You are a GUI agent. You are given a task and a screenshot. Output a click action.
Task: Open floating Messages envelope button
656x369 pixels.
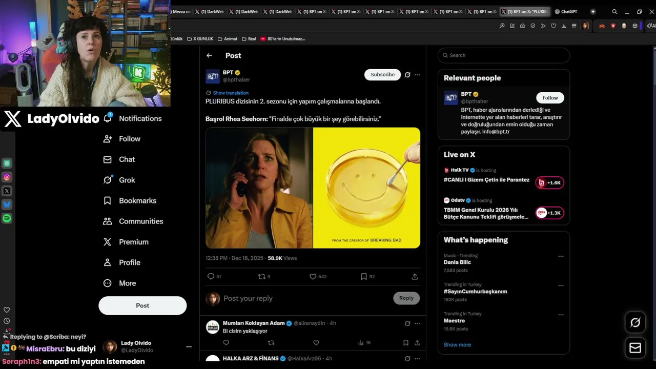click(x=635, y=348)
